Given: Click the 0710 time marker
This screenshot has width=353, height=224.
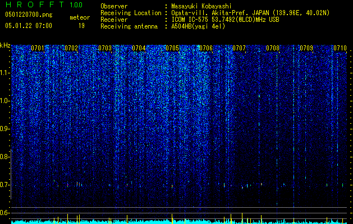Looking at the screenshot, I should coord(340,48).
